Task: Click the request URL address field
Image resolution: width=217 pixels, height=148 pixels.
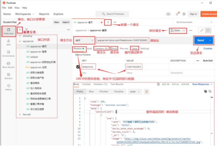Action: [x=122, y=40]
